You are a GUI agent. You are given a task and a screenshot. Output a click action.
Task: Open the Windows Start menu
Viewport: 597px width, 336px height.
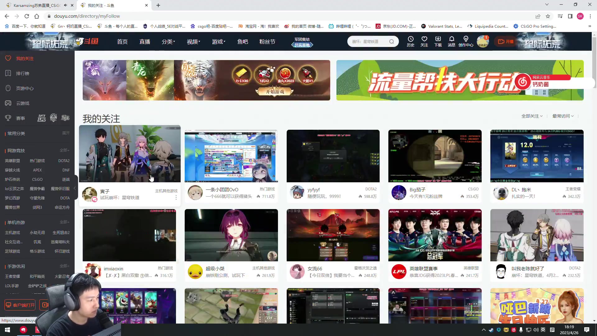7,330
